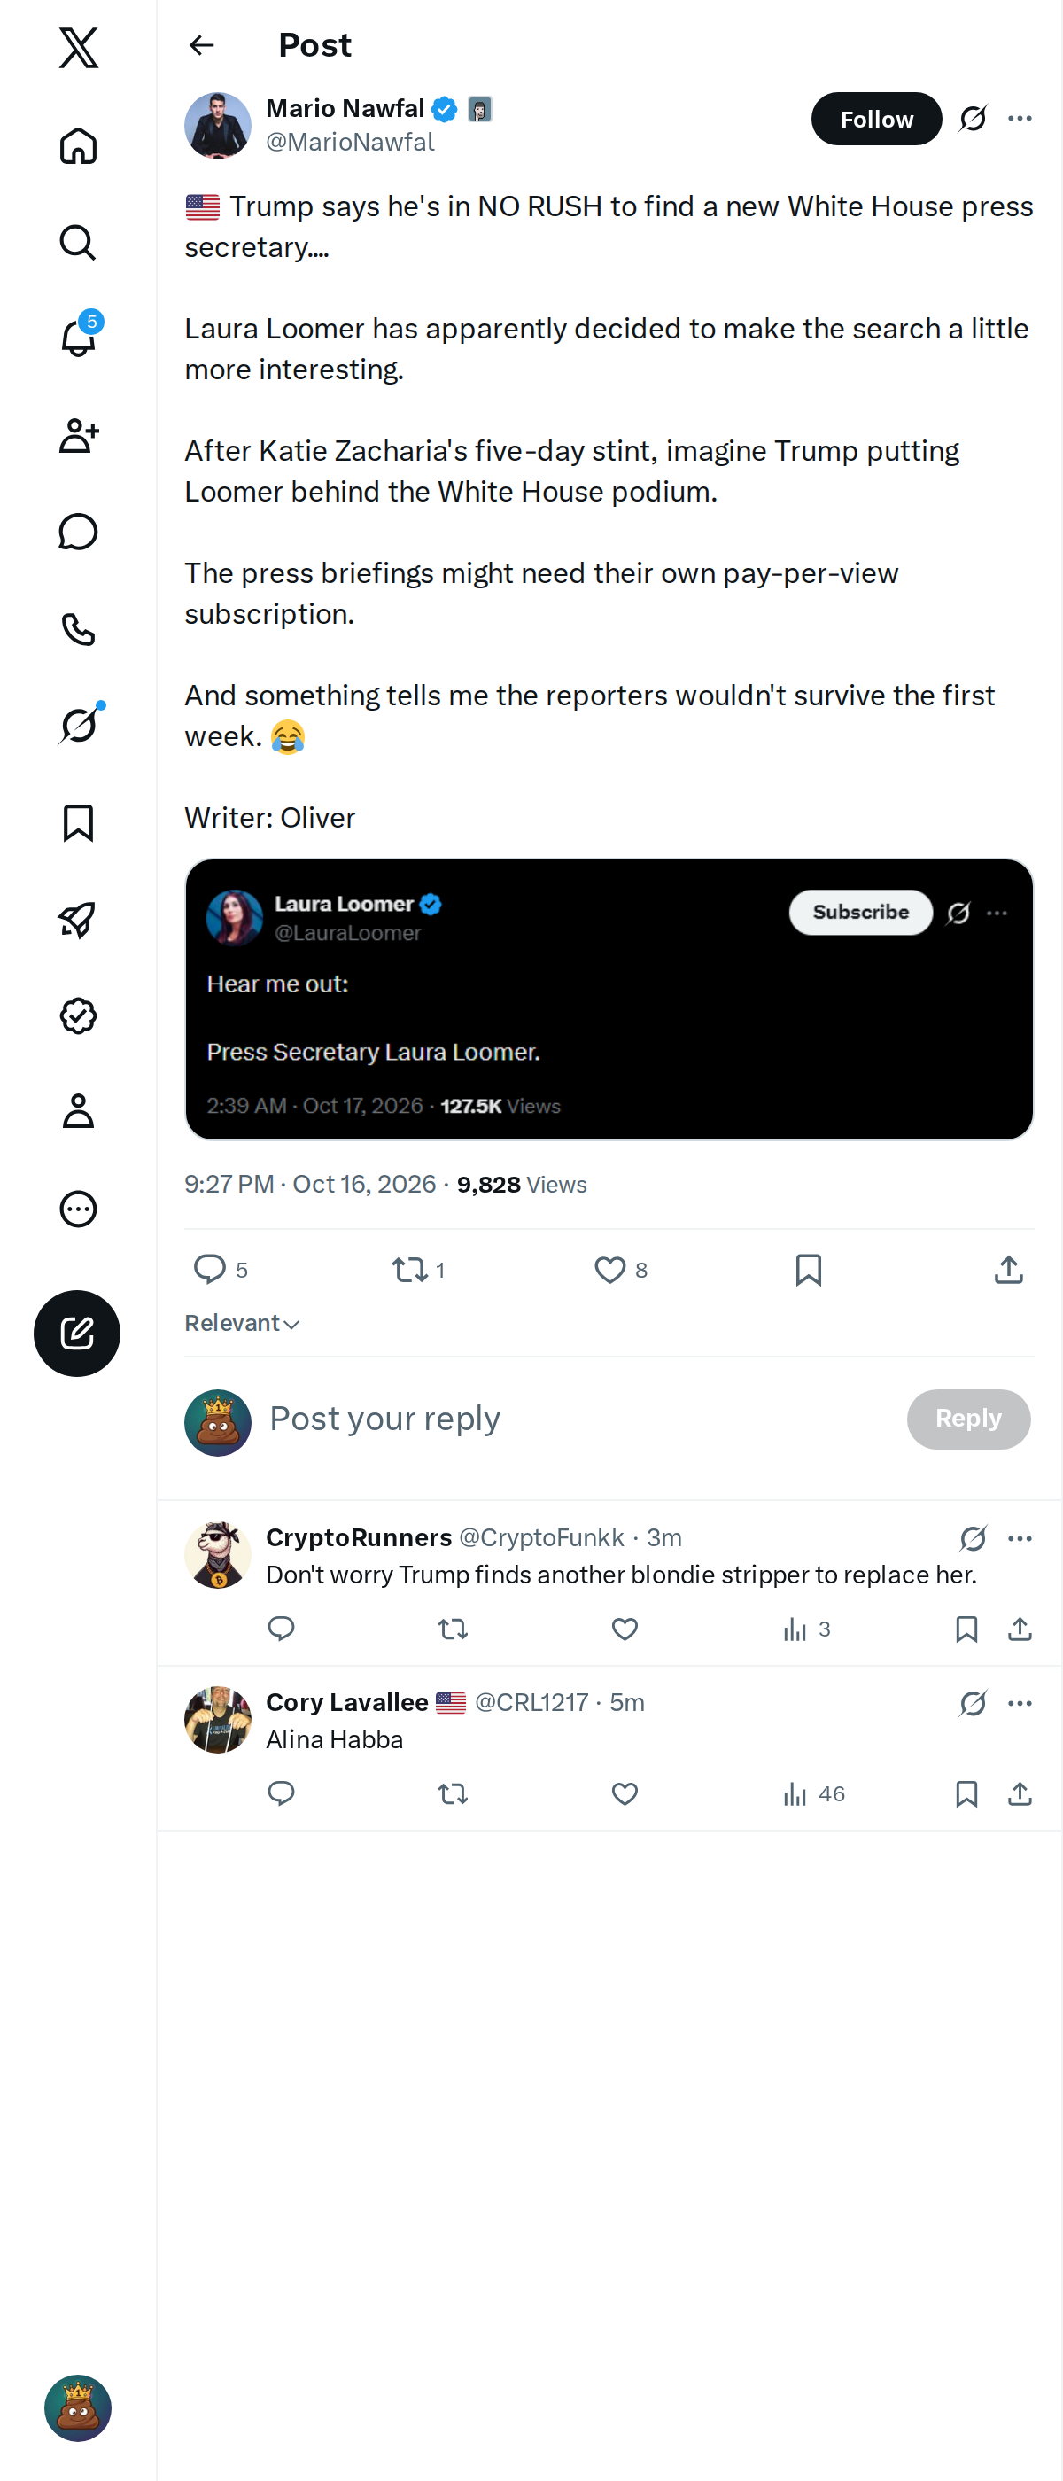Follow Mario Nawfal

click(876, 119)
